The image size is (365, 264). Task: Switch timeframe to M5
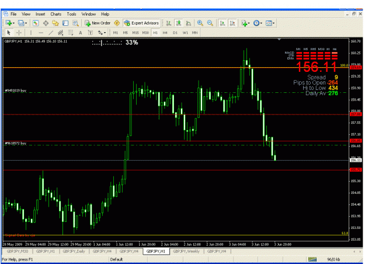(x=126, y=33)
